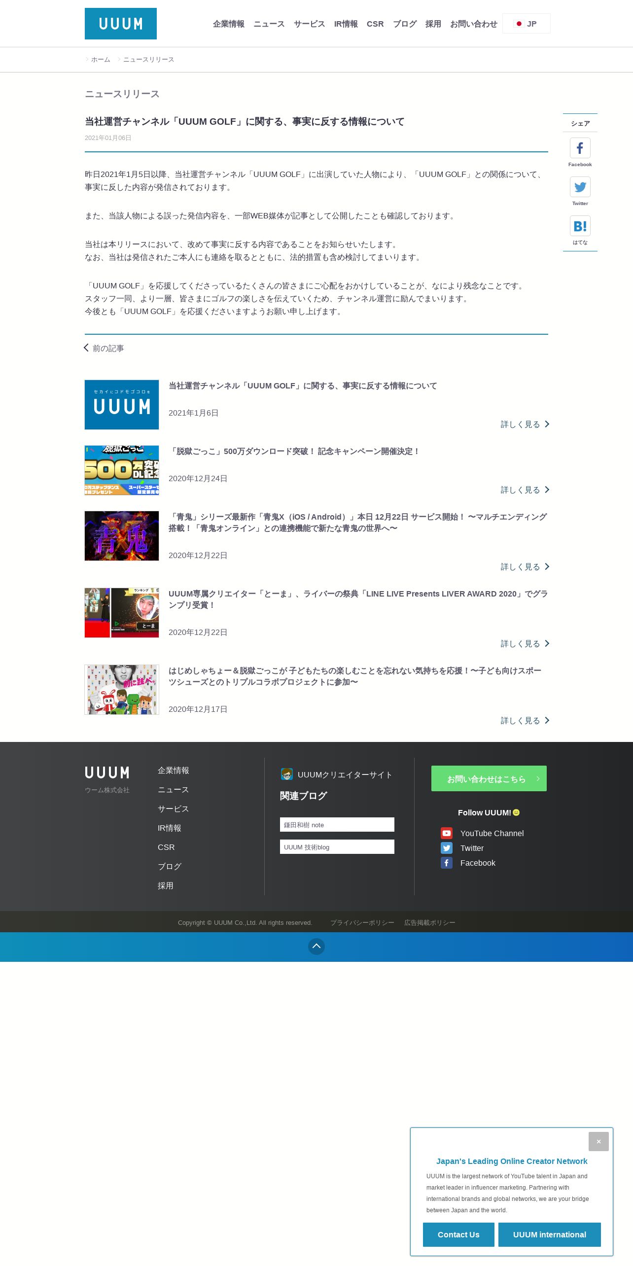633x1266 pixels.
Task: Open CSR in the top navigation
Action: (x=375, y=24)
